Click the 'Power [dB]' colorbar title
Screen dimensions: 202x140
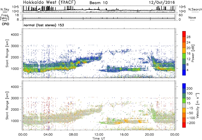click(193, 53)
